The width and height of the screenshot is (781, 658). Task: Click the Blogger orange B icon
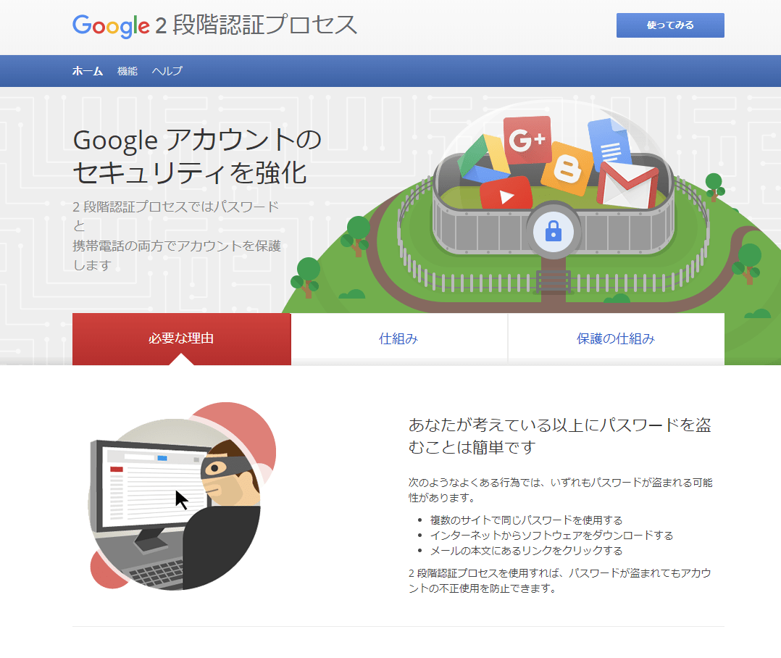click(x=567, y=169)
